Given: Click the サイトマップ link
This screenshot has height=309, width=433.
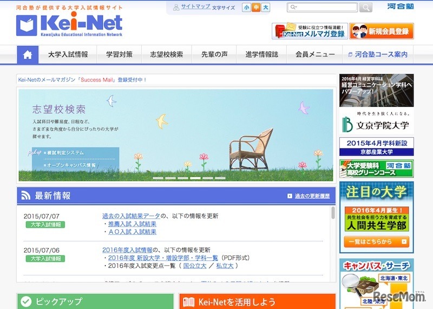Looking at the screenshot, I should coord(195,7).
